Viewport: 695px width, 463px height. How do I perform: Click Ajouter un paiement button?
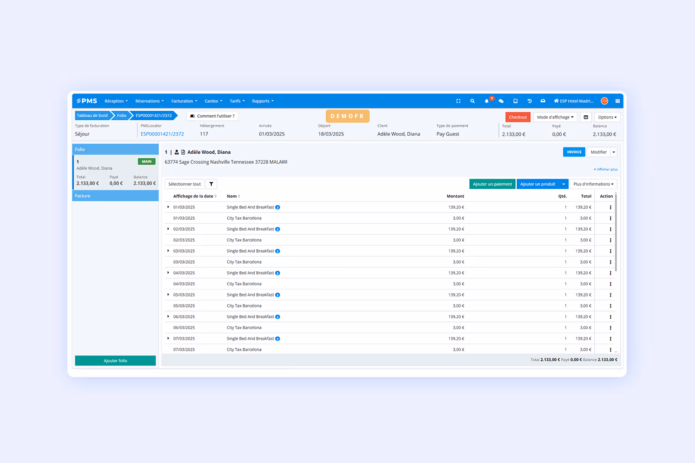click(x=492, y=184)
